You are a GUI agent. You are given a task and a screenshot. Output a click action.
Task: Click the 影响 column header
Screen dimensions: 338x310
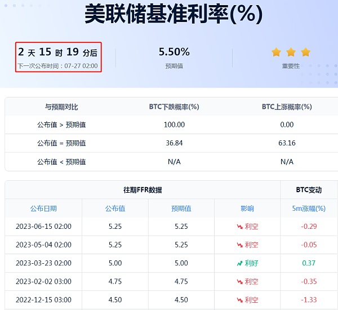[247, 209]
